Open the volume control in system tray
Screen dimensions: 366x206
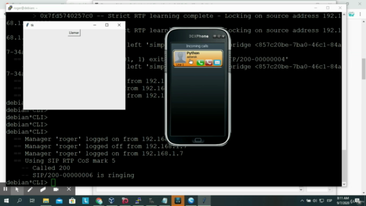(x=315, y=201)
